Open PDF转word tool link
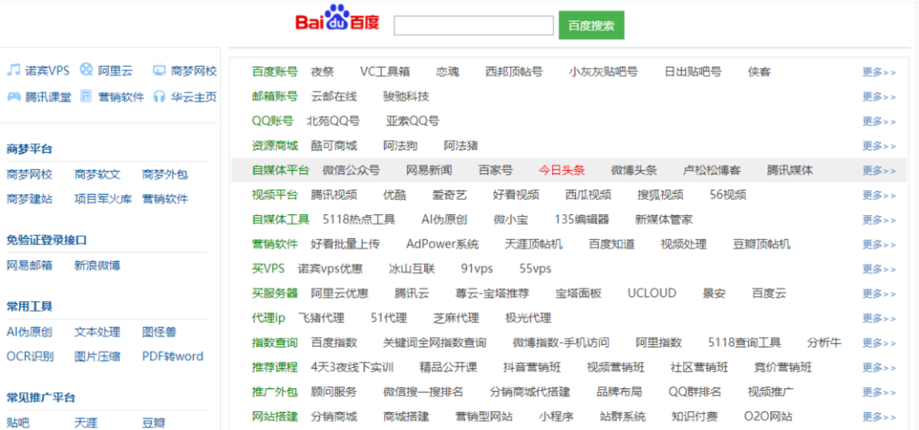Viewport: 919px width, 430px height. (x=173, y=356)
